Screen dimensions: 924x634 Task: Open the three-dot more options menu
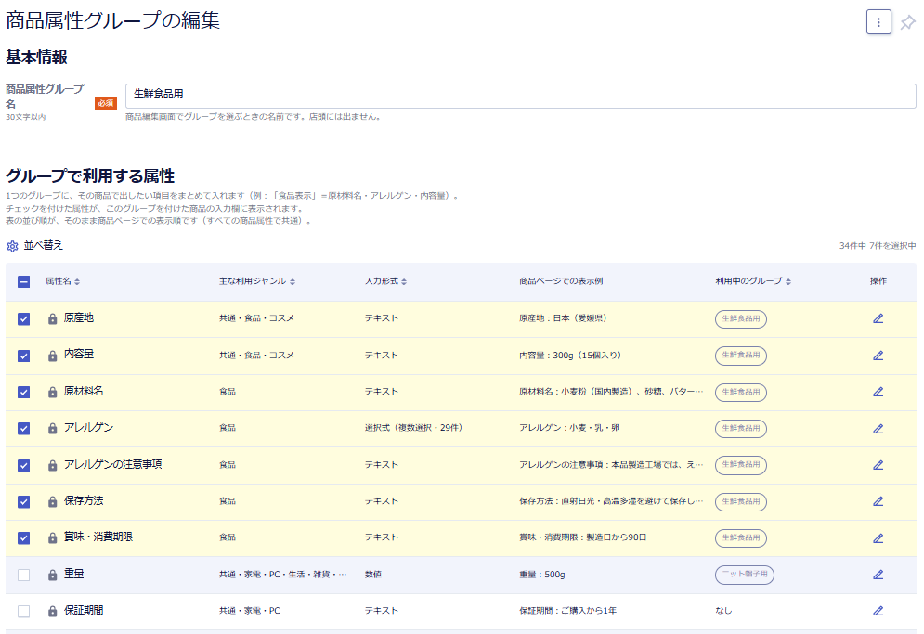pyautogui.click(x=878, y=22)
